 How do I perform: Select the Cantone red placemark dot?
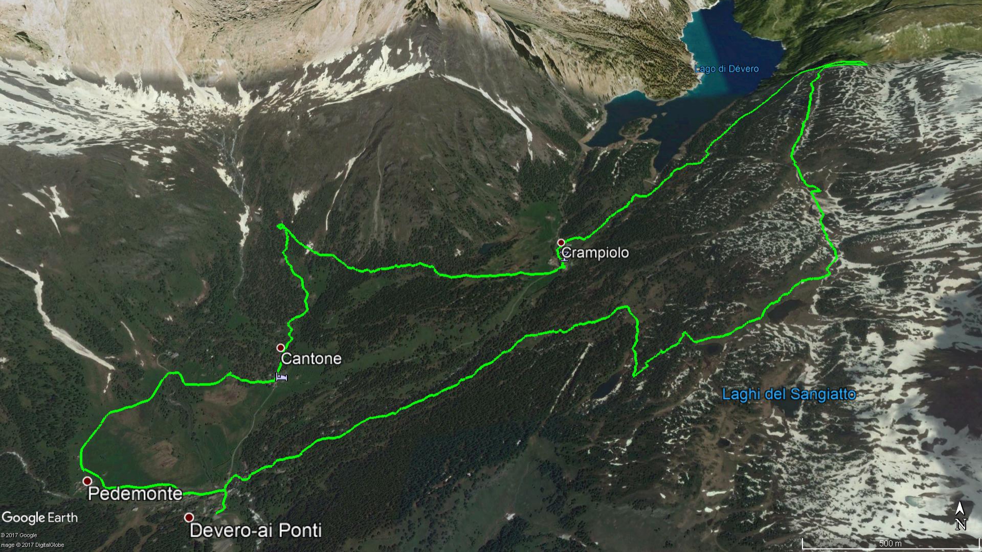click(x=280, y=348)
